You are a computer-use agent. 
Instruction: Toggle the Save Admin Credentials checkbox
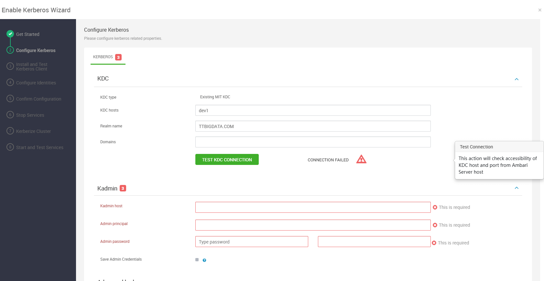point(197,260)
